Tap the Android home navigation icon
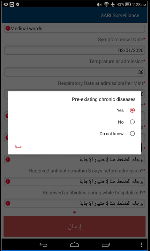 74,245
